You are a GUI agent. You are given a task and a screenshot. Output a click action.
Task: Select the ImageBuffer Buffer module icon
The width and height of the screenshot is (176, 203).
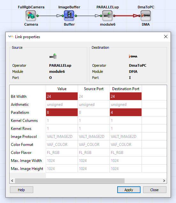click(69, 16)
